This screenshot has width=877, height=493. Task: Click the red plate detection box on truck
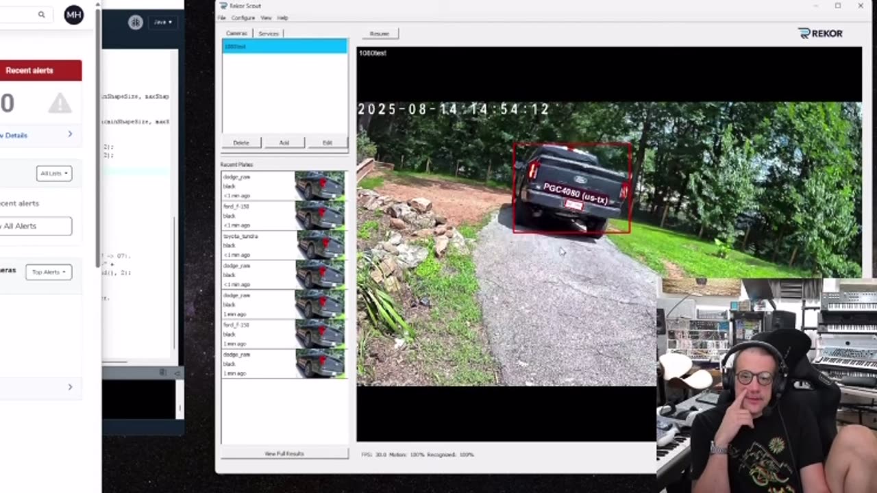(x=571, y=188)
